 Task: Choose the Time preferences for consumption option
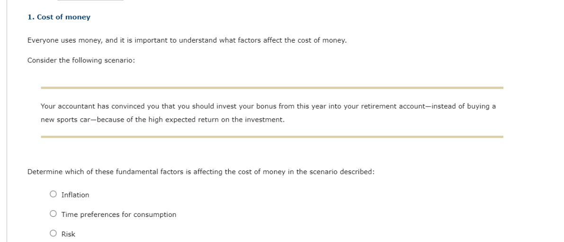pos(53,215)
